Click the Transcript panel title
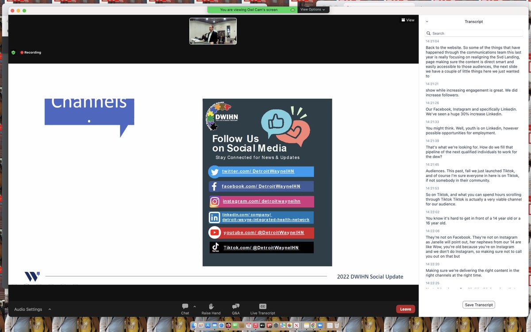531x332 pixels. [473, 21]
